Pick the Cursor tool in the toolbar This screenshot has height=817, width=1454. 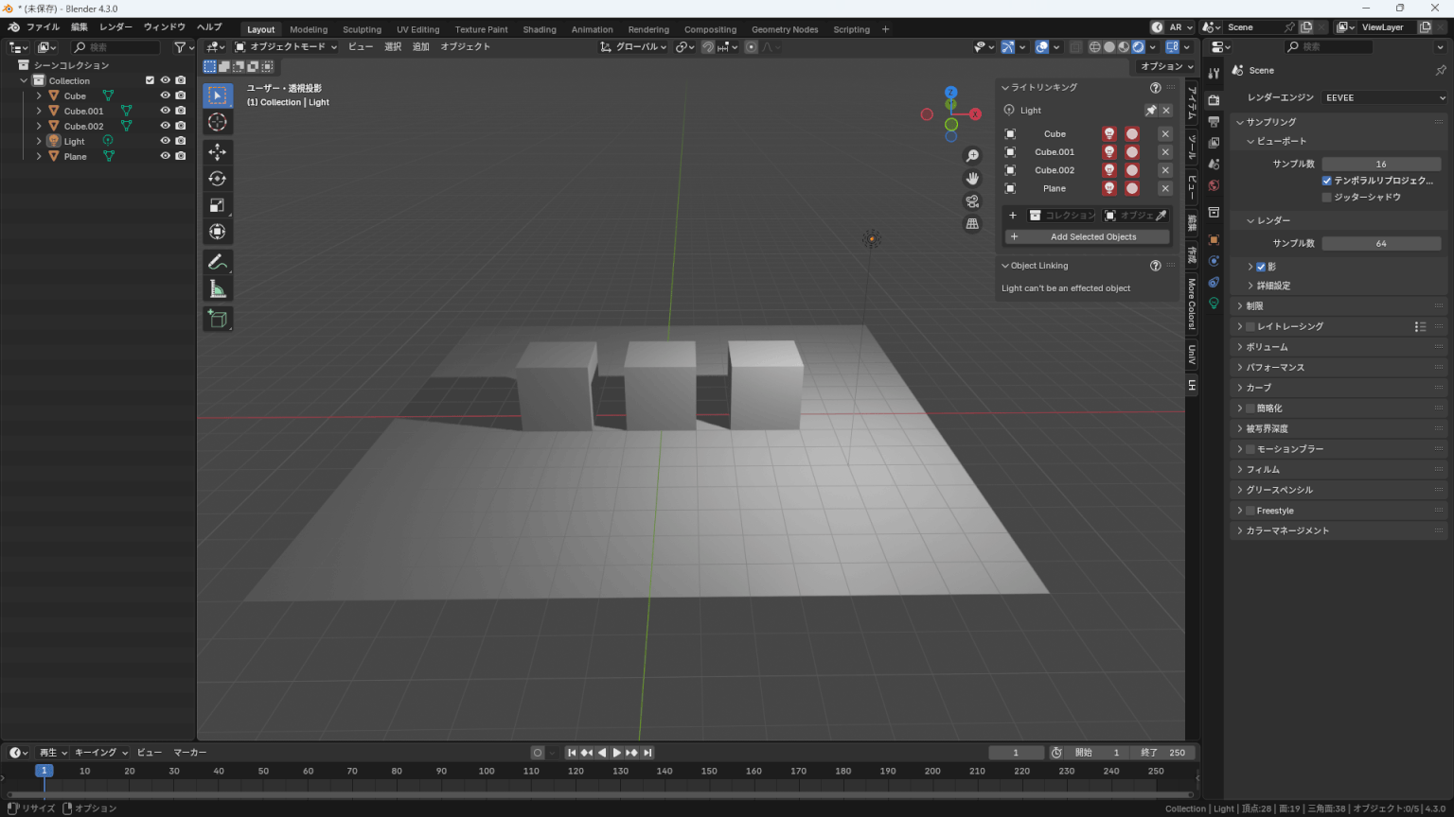pos(218,121)
